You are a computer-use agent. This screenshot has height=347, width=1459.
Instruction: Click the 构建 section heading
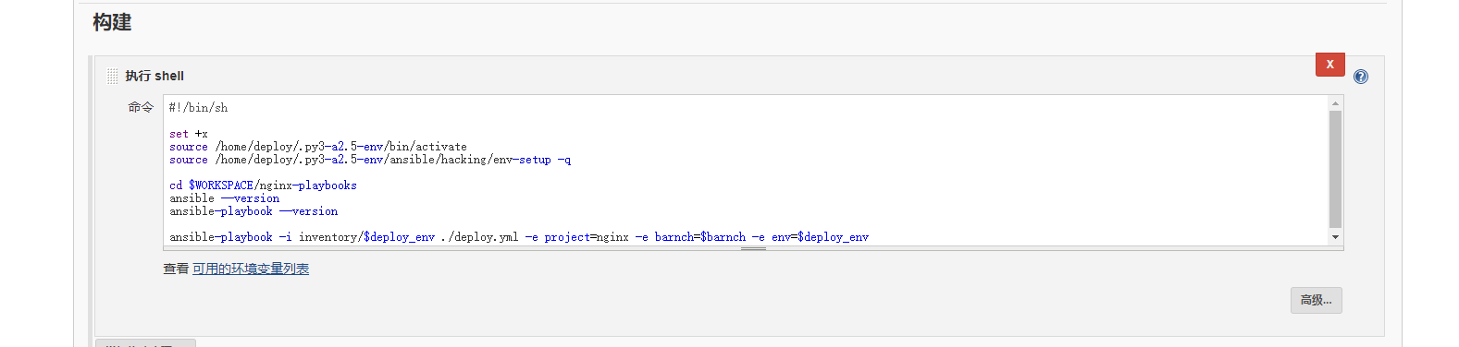tap(112, 22)
